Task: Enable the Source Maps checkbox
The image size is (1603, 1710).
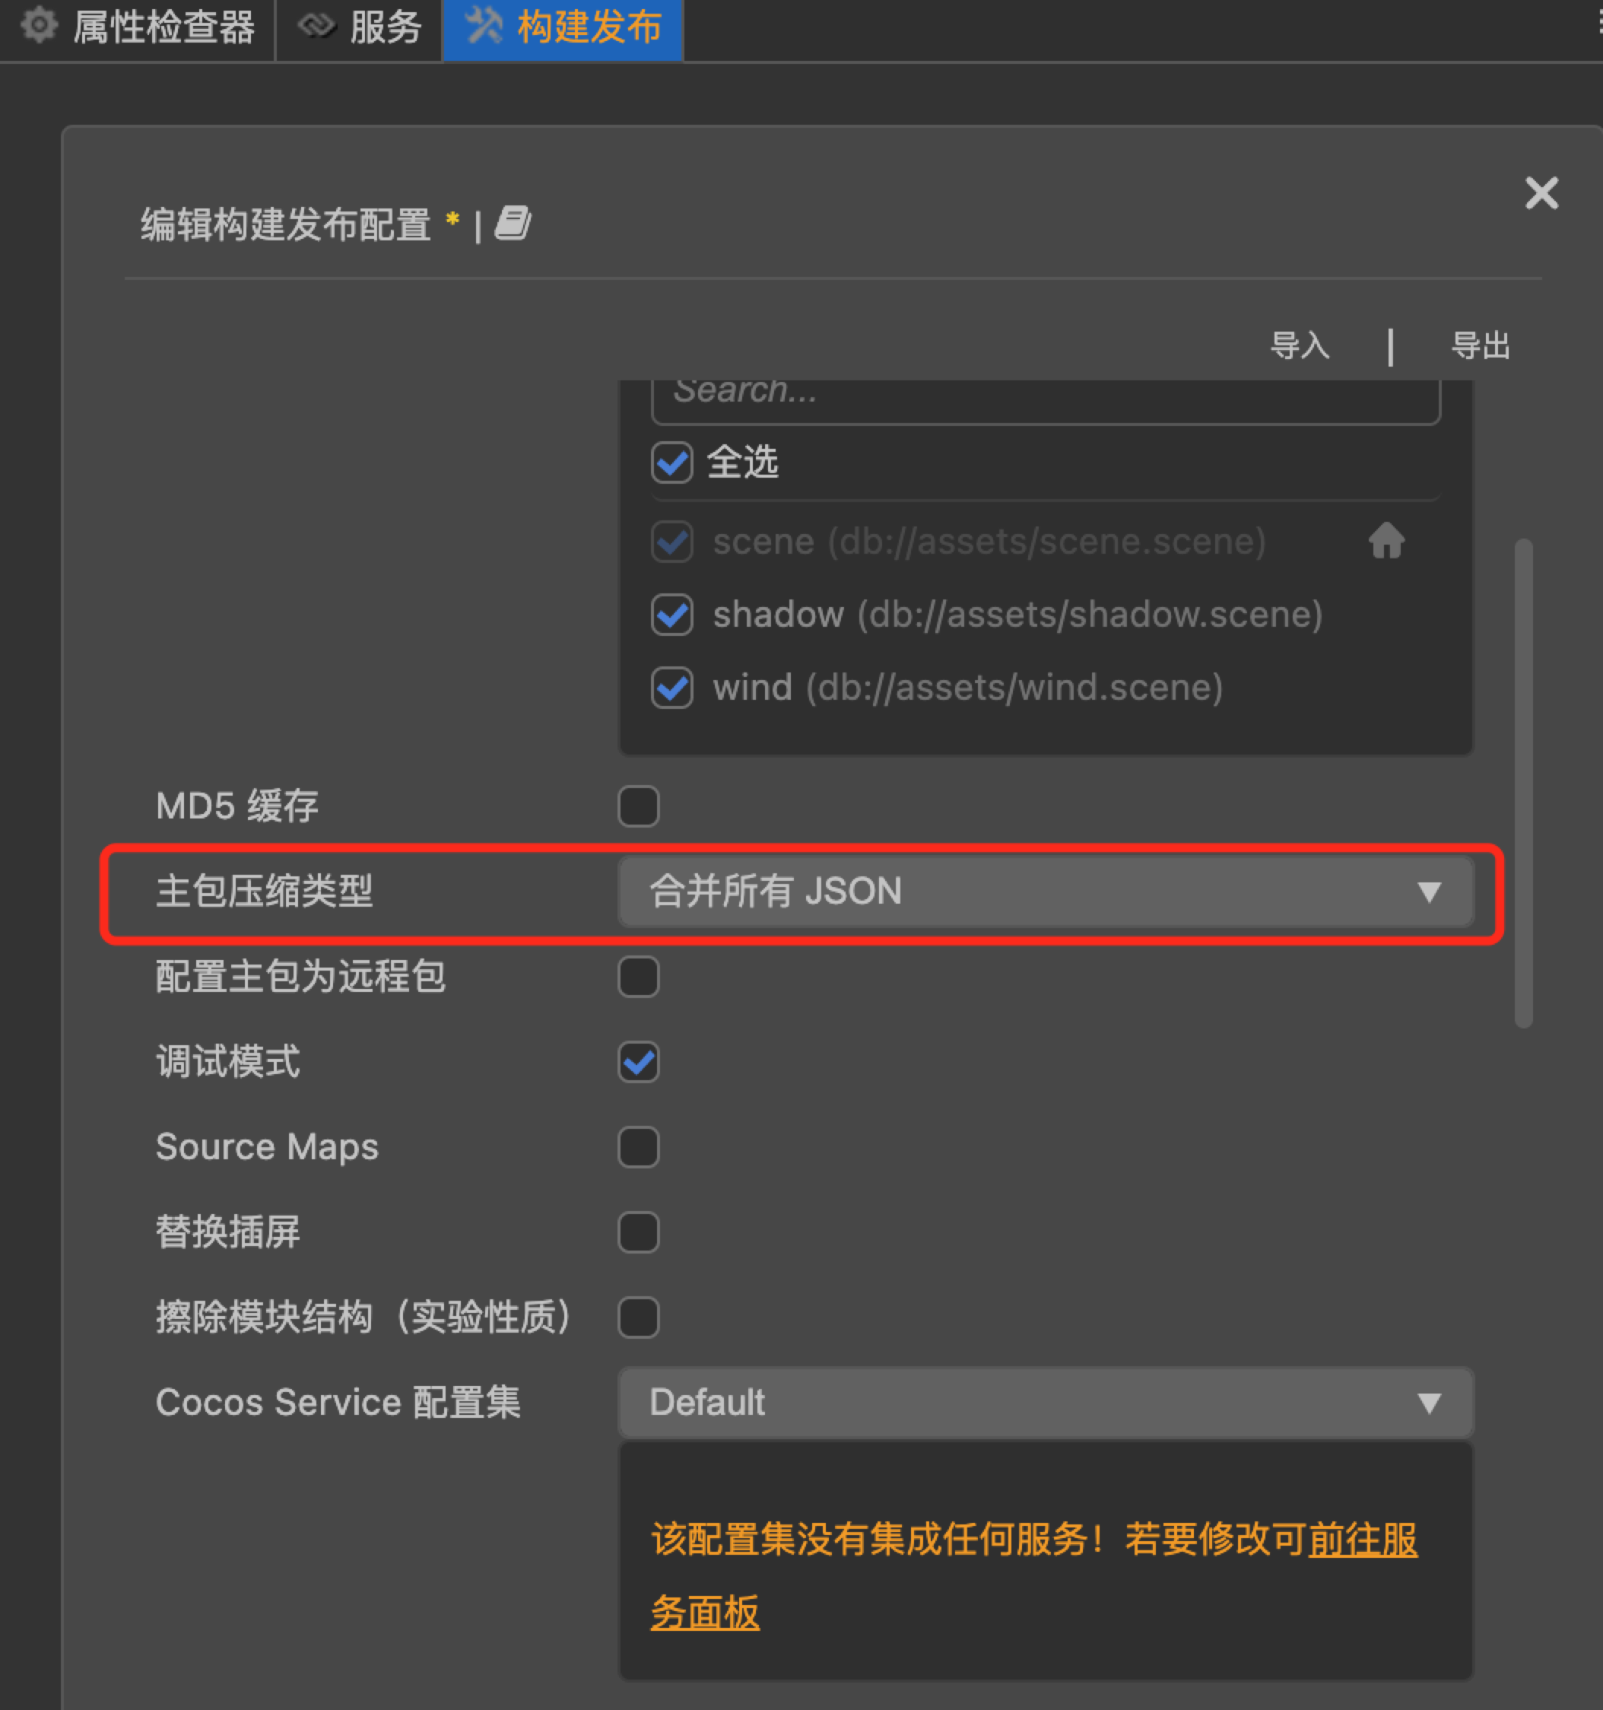Action: 638,1146
